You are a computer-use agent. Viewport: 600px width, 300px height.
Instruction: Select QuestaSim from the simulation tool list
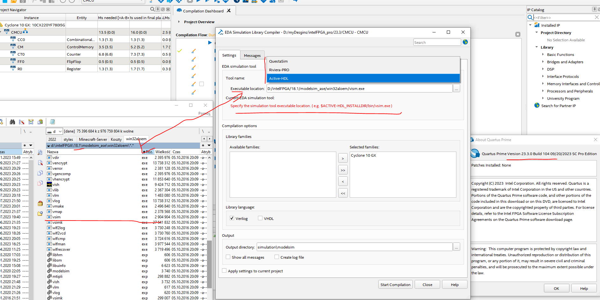coord(278,61)
